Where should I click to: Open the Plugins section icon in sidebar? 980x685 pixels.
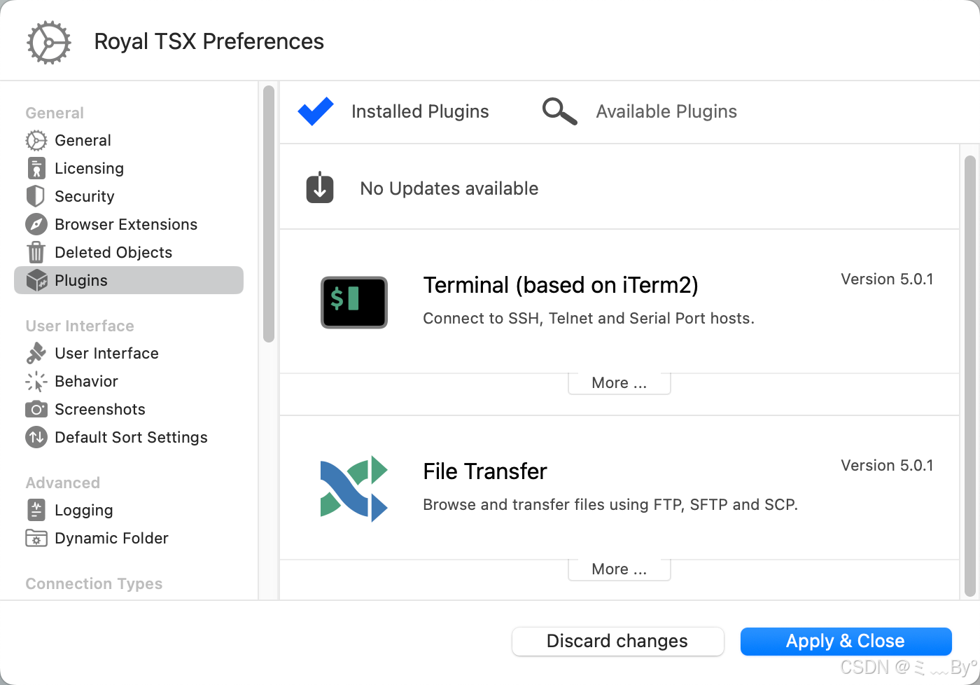[36, 280]
